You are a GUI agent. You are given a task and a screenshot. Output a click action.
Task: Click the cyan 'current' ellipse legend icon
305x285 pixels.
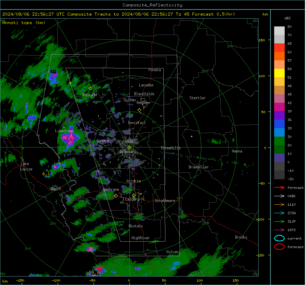279,238
